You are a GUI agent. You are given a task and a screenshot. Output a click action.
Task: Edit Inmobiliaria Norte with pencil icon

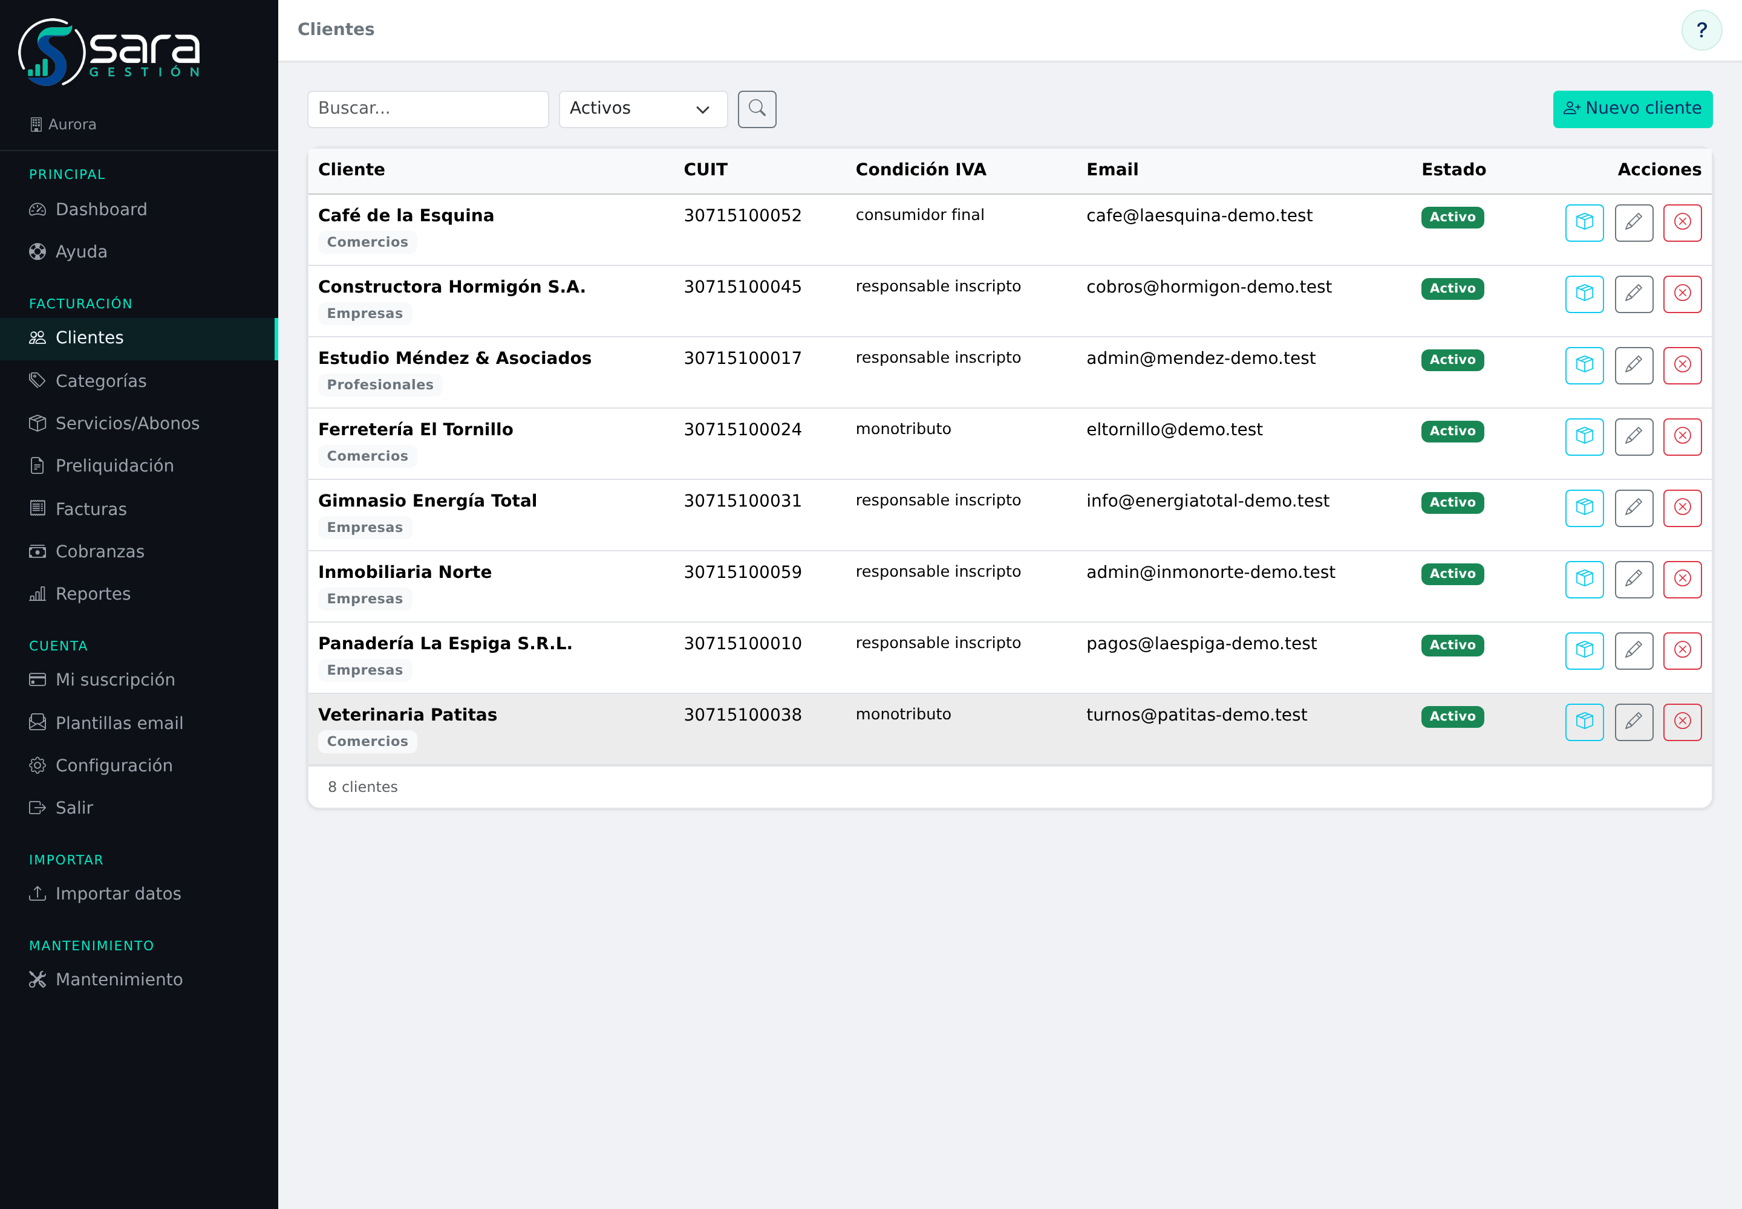pos(1634,579)
